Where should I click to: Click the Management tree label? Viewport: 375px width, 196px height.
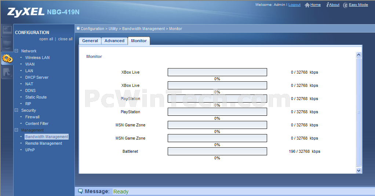32,130
